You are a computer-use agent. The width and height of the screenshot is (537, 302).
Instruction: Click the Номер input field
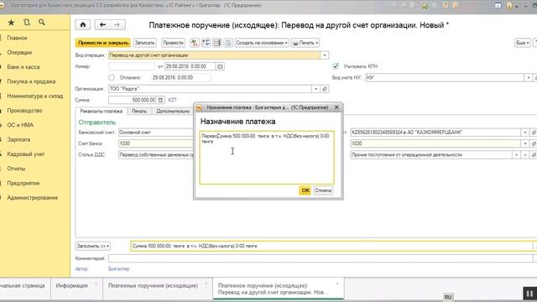132,66
